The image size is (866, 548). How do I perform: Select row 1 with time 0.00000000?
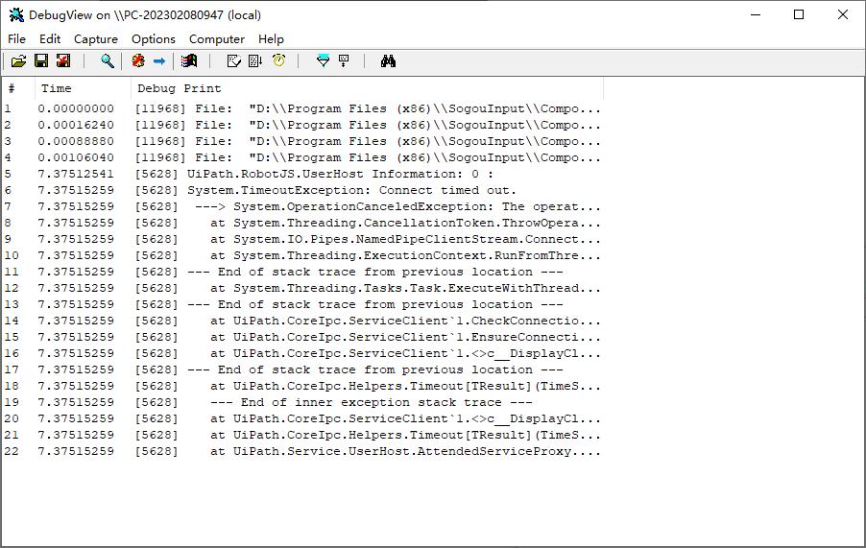coord(302,108)
